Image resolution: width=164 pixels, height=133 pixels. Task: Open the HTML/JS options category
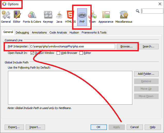coord(70,17)
